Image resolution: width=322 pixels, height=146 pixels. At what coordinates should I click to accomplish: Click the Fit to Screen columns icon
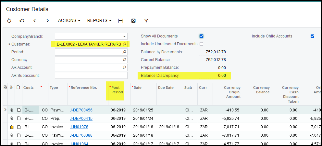coord(121,21)
